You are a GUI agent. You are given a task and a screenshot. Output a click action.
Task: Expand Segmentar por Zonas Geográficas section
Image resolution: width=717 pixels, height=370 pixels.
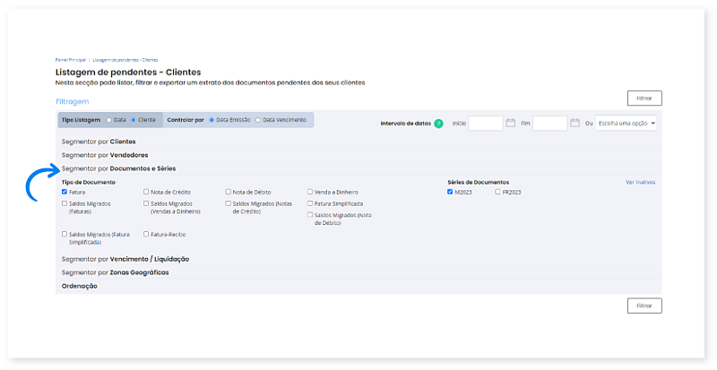(x=115, y=272)
